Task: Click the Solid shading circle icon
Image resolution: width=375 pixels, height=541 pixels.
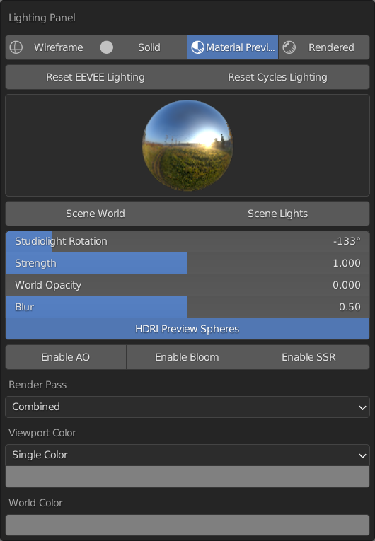Action: (x=106, y=47)
